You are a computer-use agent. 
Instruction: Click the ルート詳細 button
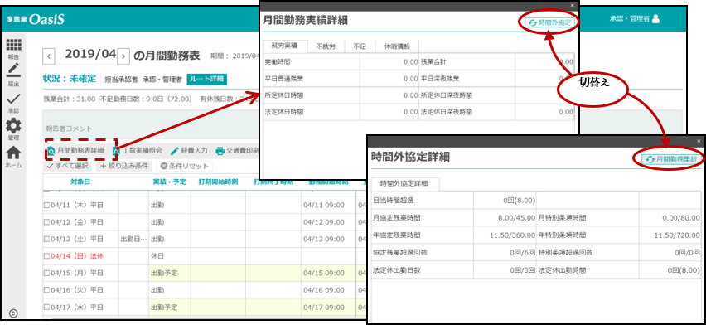coord(206,79)
